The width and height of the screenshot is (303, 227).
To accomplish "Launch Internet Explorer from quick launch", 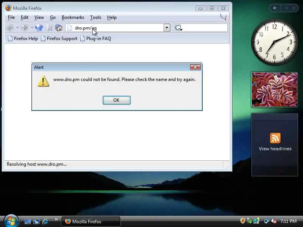I will click(45, 221).
